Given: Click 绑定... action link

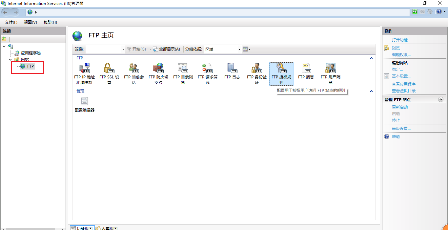Looking at the screenshot, I should tap(397, 70).
